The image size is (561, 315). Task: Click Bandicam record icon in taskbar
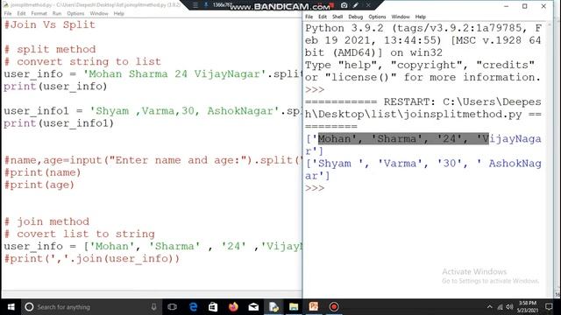(x=334, y=307)
